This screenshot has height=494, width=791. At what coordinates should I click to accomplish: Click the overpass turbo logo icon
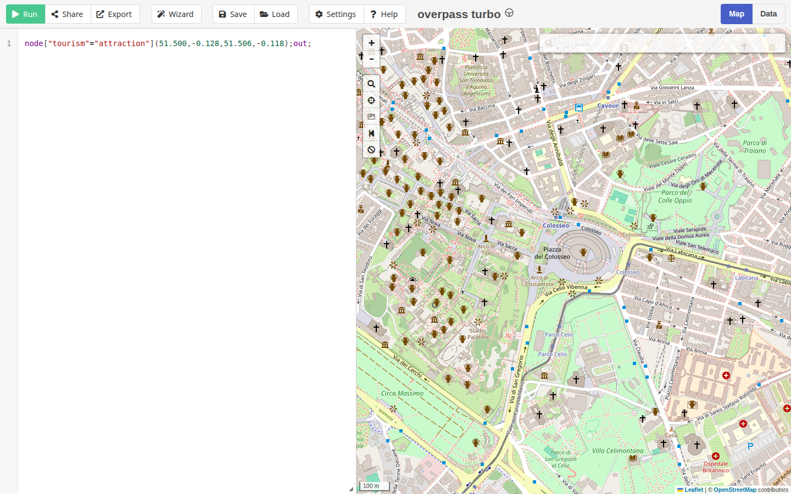pos(509,13)
